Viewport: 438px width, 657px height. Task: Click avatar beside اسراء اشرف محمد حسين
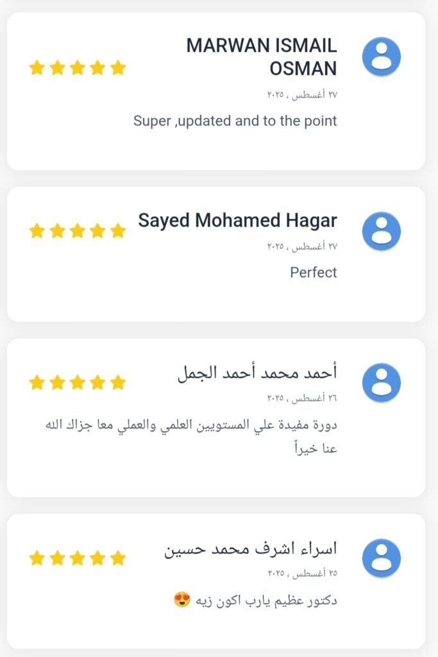click(x=382, y=558)
